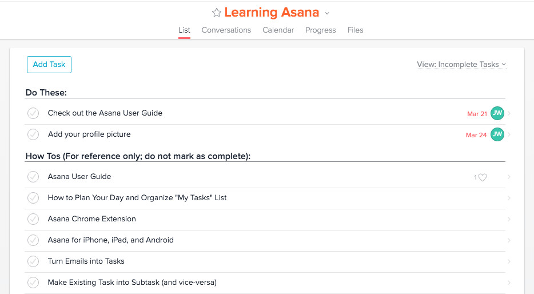
Task: Open details arrow for Make Existing Task into Subtask
Action: pyautogui.click(x=509, y=283)
